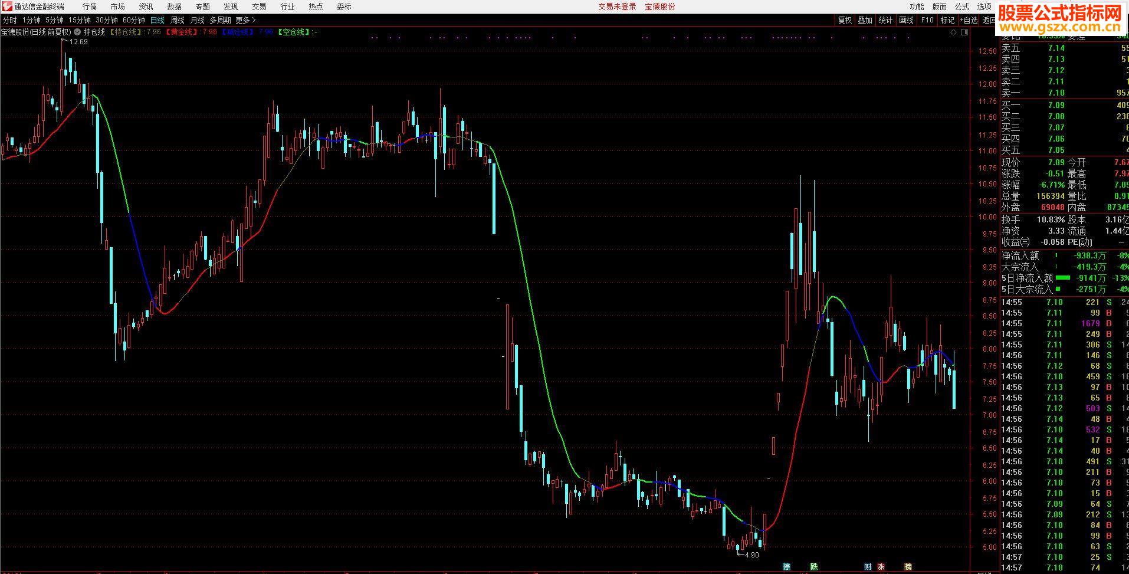Viewport: 1129px width, 574px height.
Task: Switch to the 60分钟 period
Action: click(x=134, y=20)
